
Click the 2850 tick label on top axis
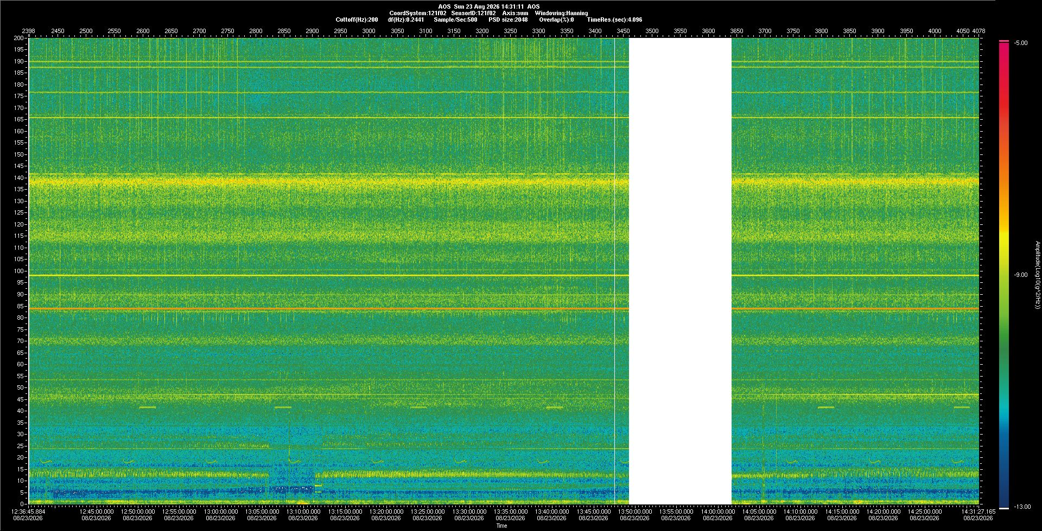tap(284, 31)
